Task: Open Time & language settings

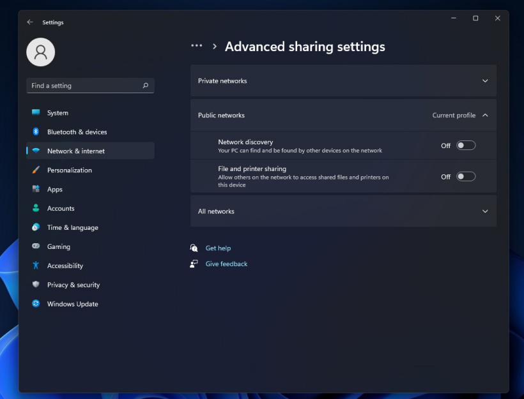Action: coord(72,228)
